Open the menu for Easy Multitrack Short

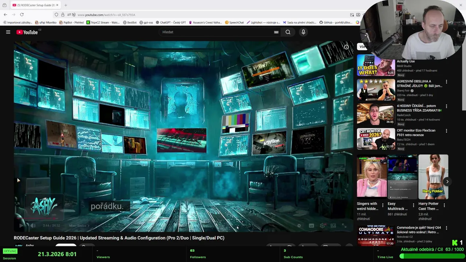point(413,205)
